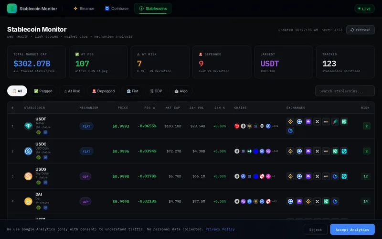Sort by Mkt Cap column header

[173, 108]
